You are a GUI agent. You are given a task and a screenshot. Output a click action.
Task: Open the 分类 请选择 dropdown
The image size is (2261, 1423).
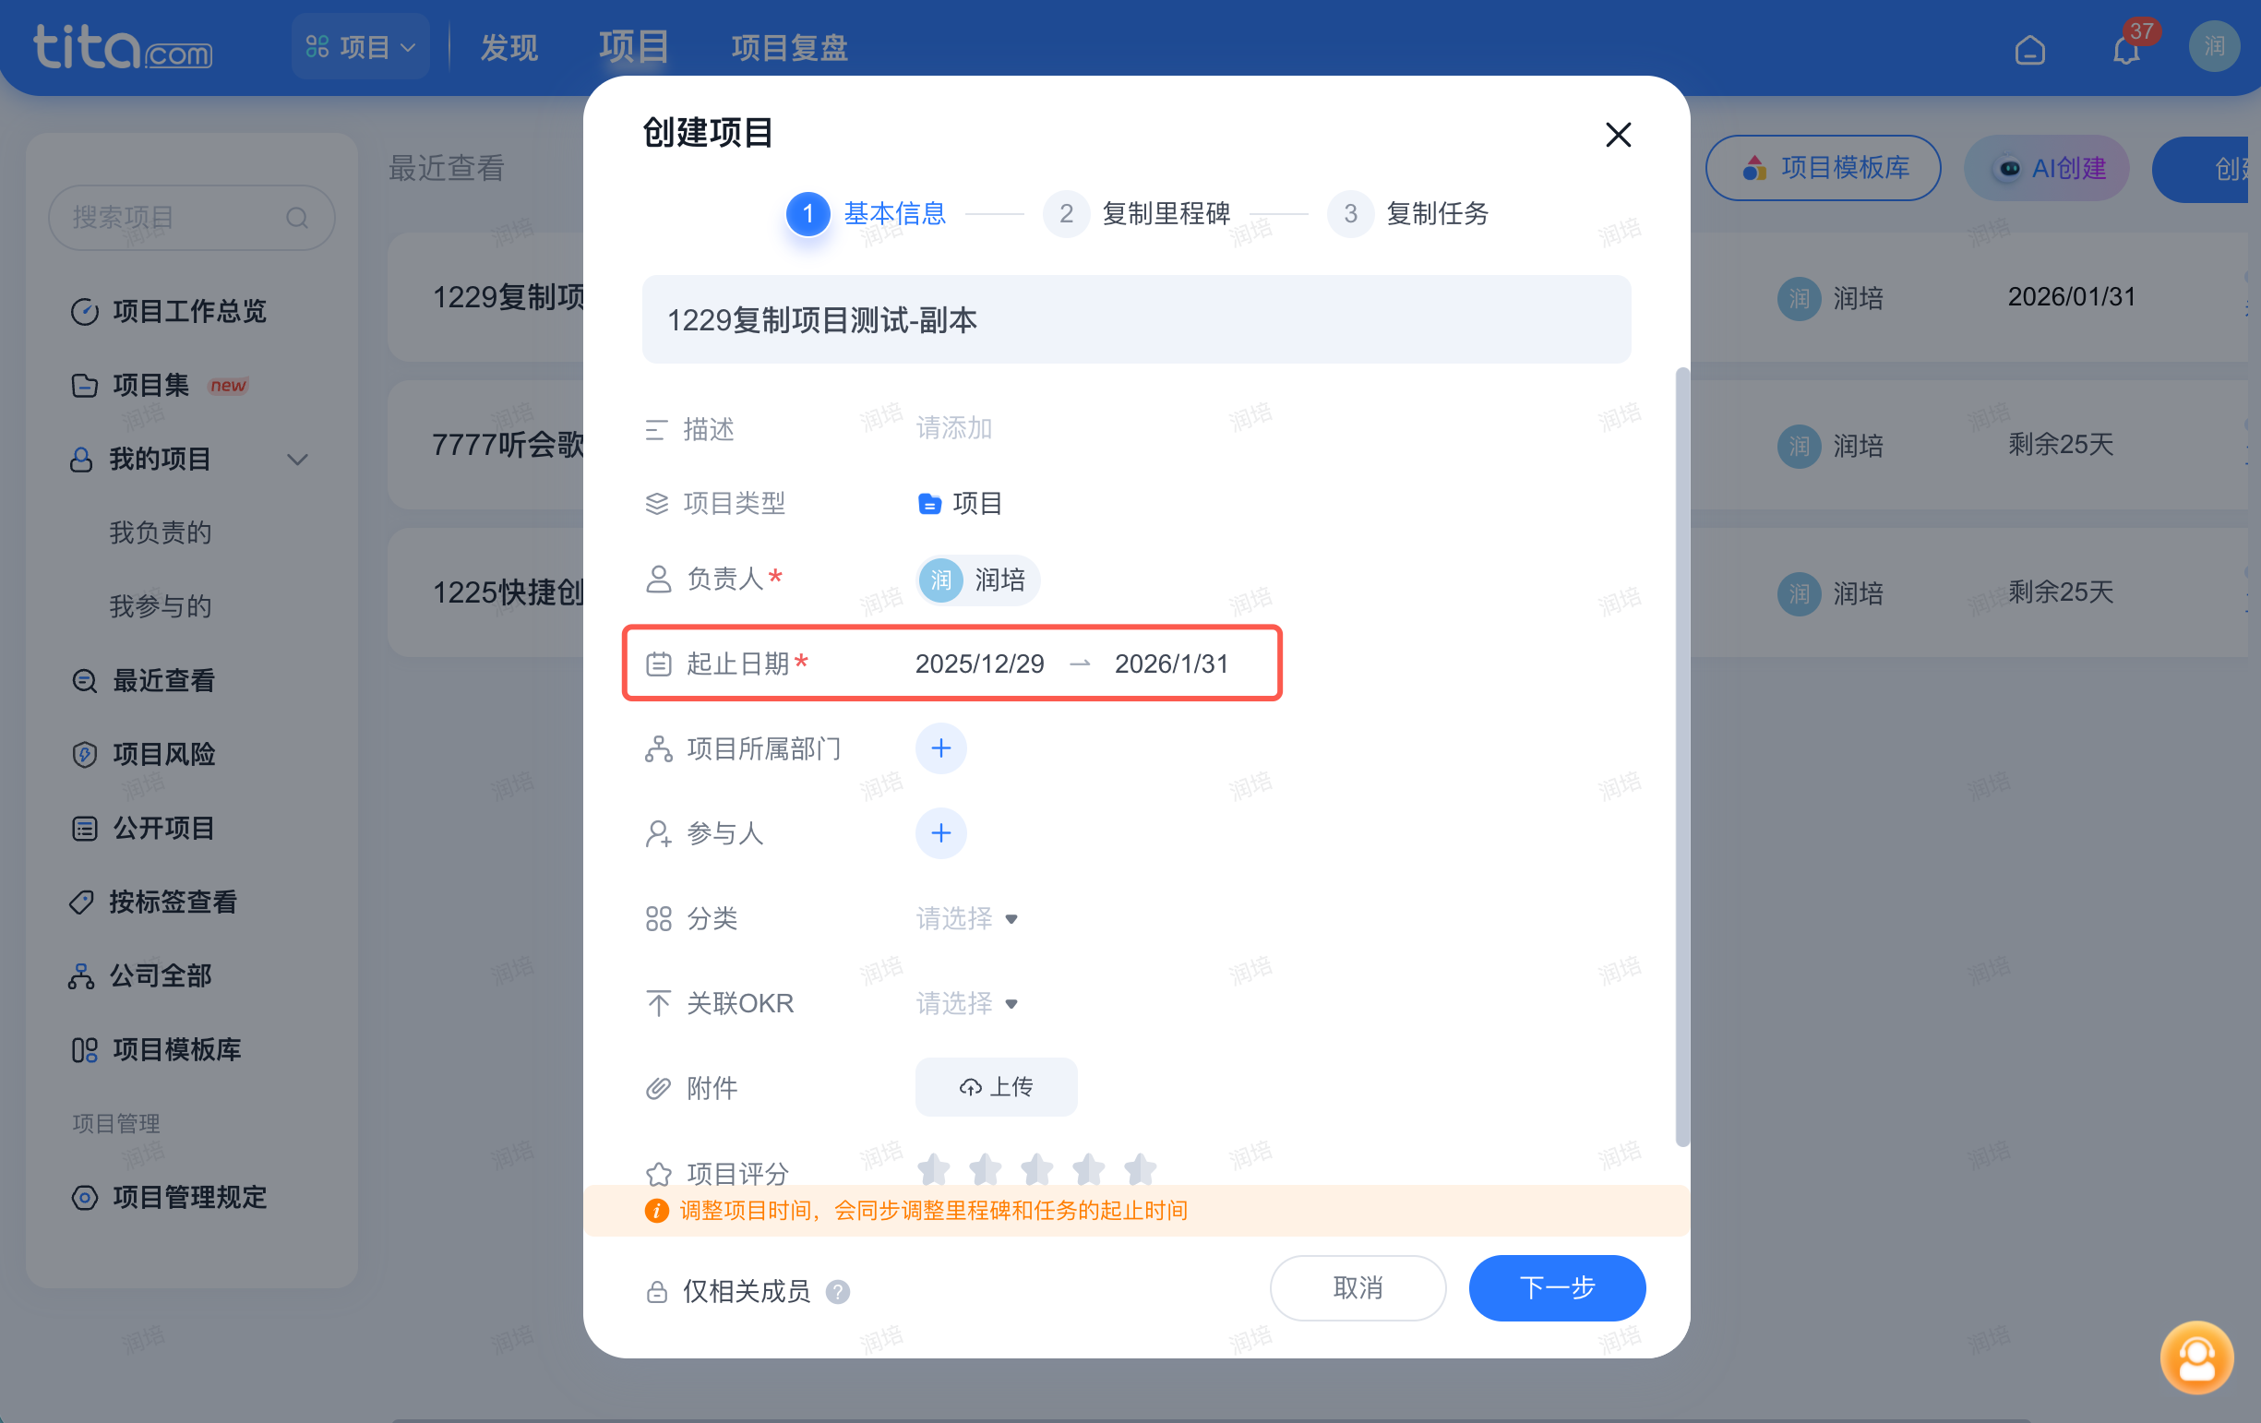[x=967, y=918]
